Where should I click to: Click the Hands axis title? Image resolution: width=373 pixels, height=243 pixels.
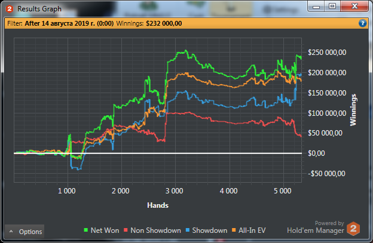click(158, 205)
